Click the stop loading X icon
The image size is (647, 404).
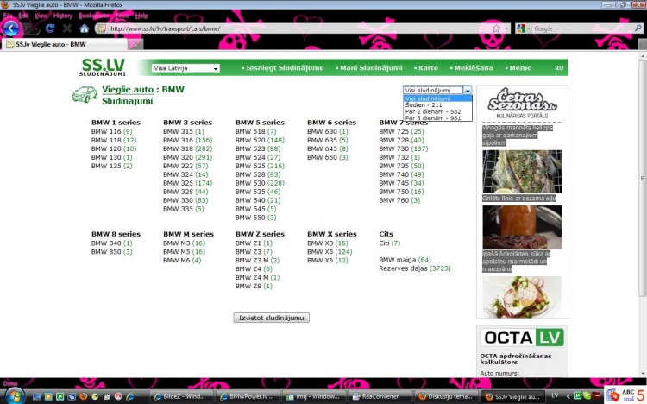pyautogui.click(x=66, y=28)
